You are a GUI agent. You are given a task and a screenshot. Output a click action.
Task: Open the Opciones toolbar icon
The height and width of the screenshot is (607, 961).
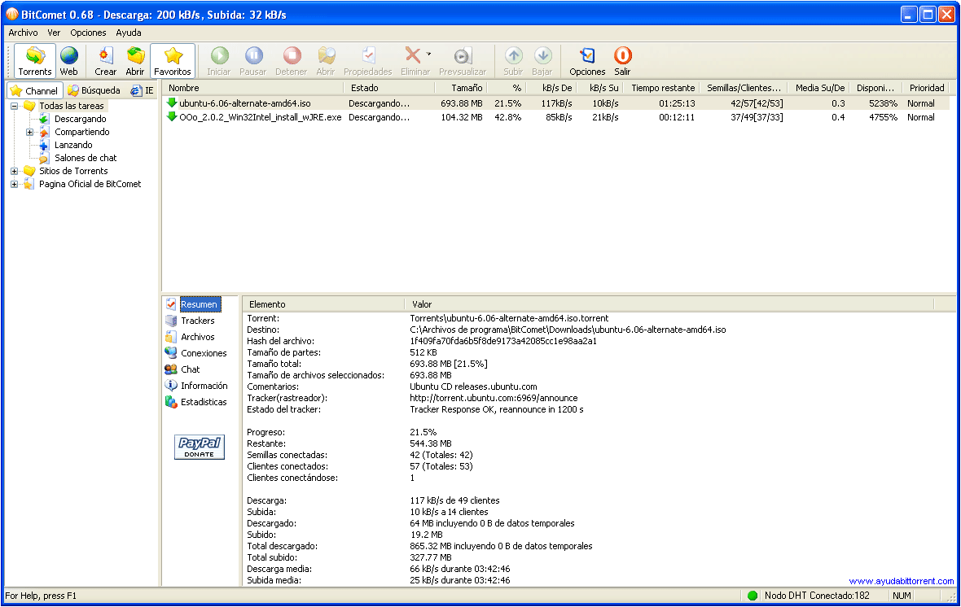click(x=587, y=56)
